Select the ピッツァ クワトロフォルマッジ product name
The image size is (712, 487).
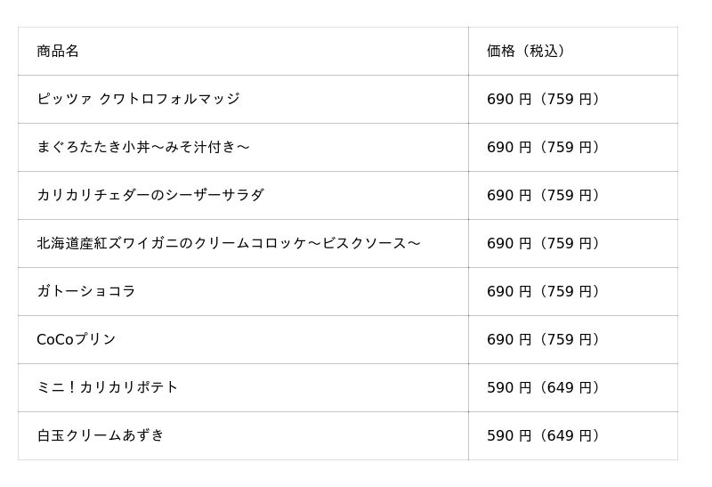pyautogui.click(x=138, y=100)
